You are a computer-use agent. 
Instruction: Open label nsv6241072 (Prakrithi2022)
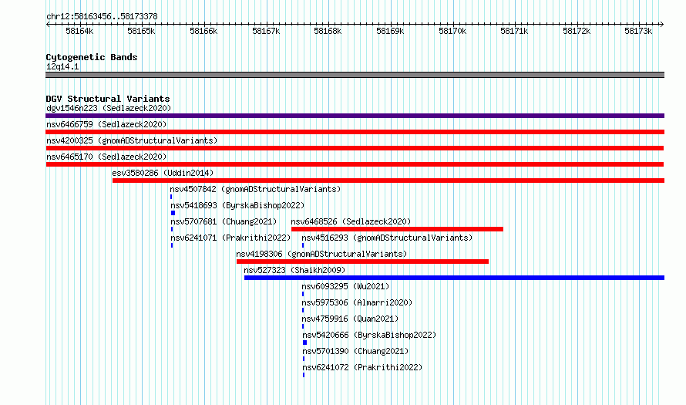pos(363,367)
